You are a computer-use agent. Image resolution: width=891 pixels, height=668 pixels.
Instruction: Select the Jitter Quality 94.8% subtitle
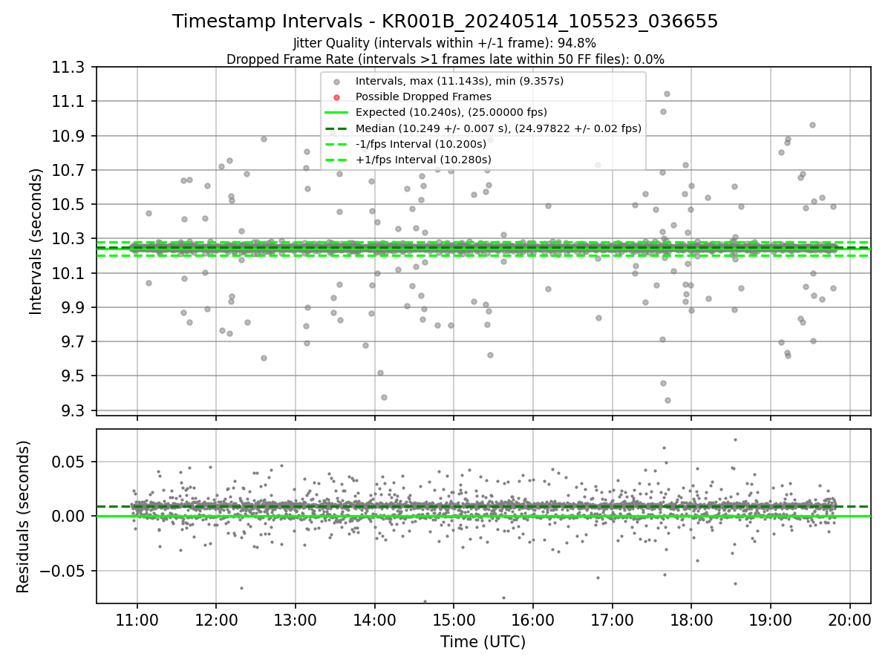tap(445, 43)
